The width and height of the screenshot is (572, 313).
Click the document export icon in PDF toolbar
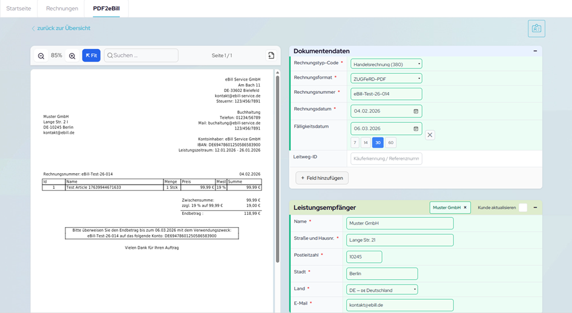271,56
